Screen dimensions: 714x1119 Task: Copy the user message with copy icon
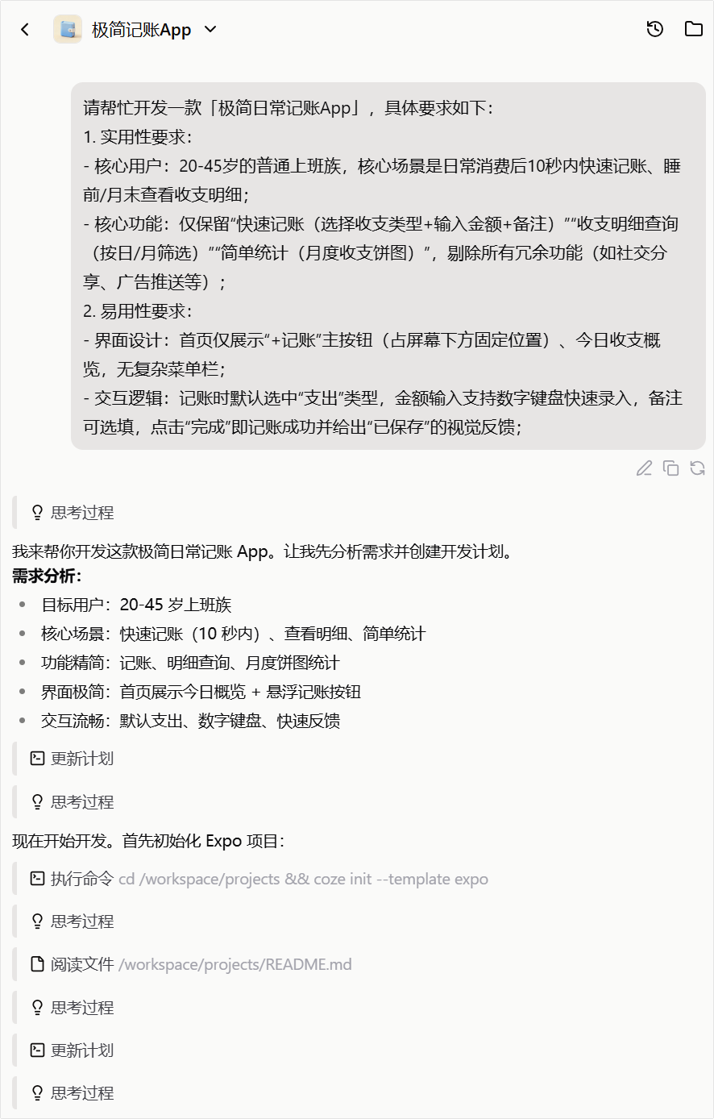coord(670,468)
